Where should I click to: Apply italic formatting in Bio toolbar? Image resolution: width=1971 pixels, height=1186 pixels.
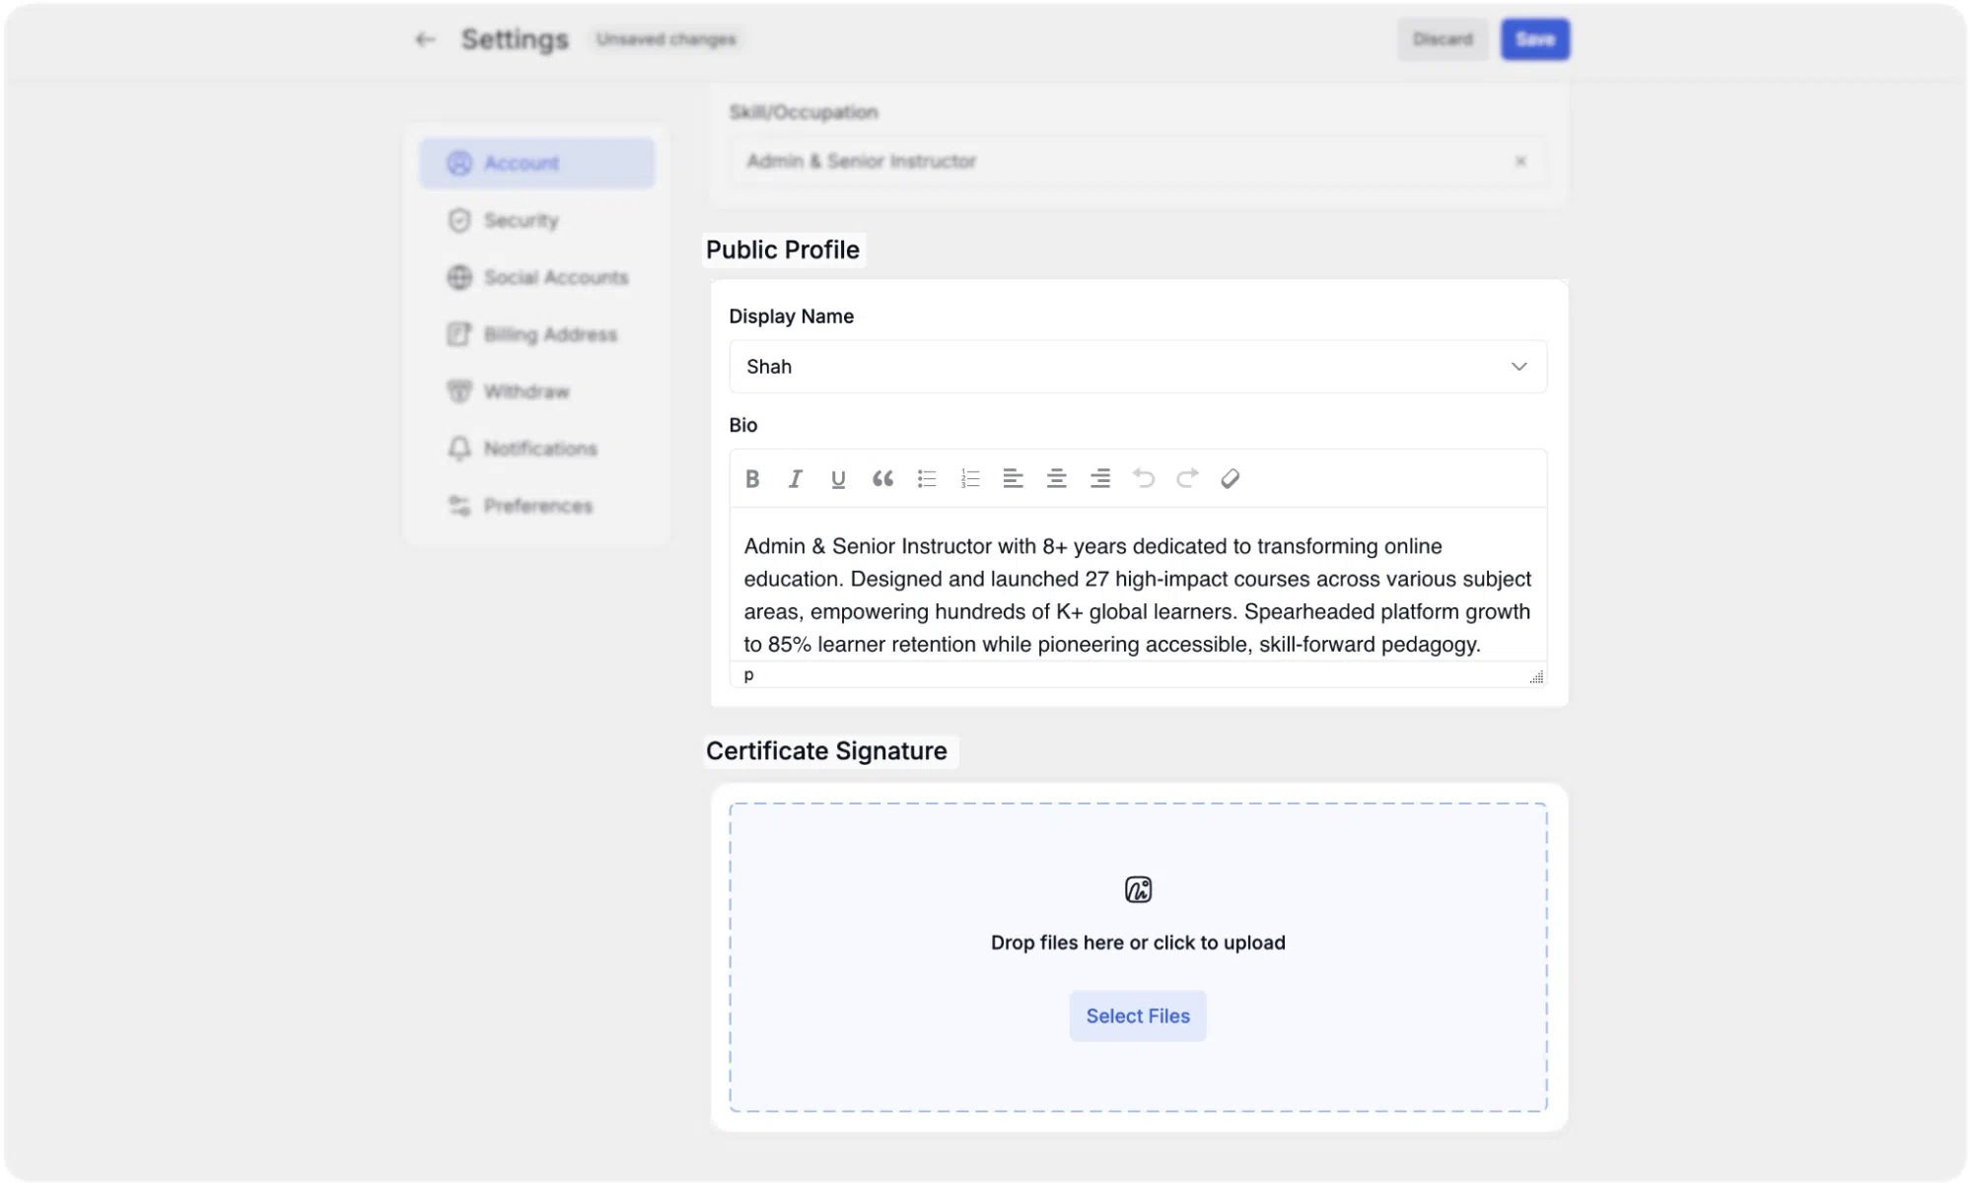[x=795, y=479]
